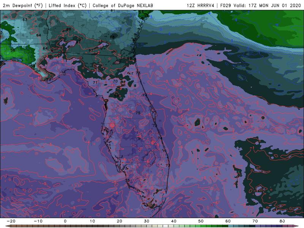
Task: Click the '2m Dewpoint (°F)' title text
Action: click(x=23, y=5)
